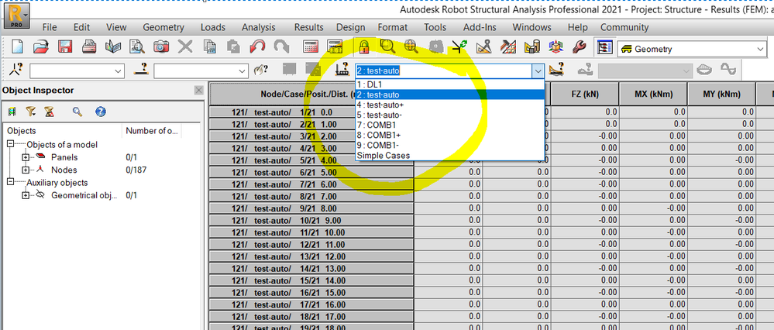774x330 pixels.
Task: Click the hammer and grid icon
Action: point(508,47)
